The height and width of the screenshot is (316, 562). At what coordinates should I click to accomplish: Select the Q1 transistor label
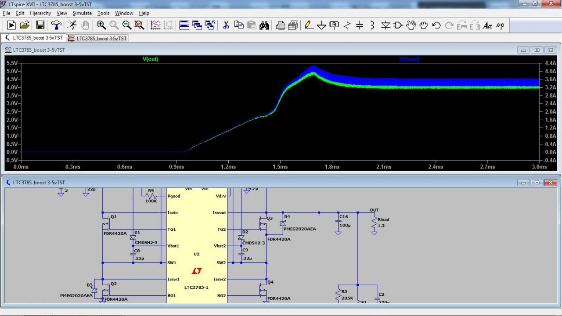[x=114, y=217]
